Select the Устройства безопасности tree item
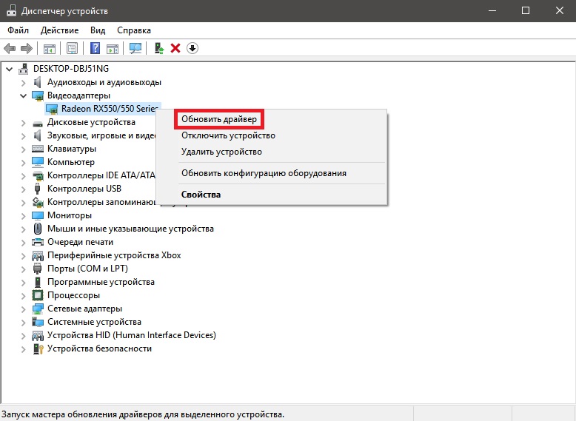Image resolution: width=576 pixels, height=421 pixels. coord(99,348)
